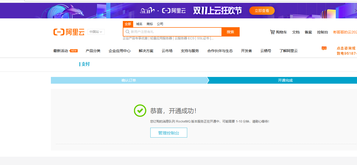
Task: Open the 企业应用中心 menu
Action: click(120, 51)
